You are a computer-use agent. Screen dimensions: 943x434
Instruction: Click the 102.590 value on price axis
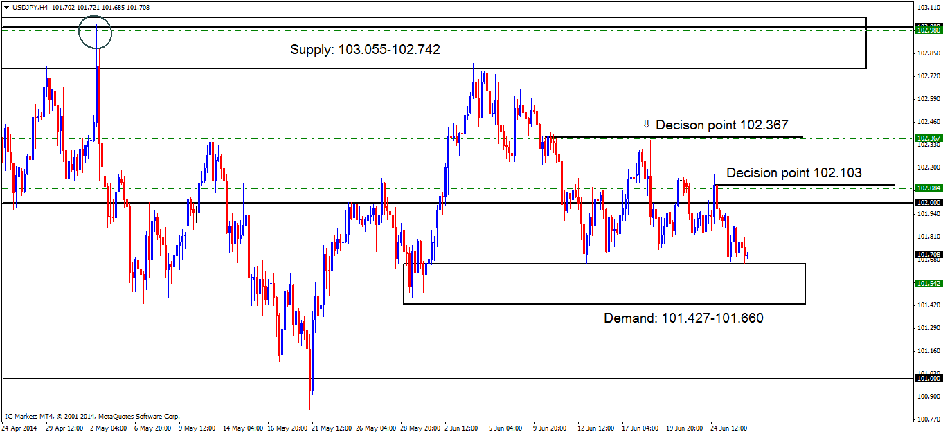[928, 98]
